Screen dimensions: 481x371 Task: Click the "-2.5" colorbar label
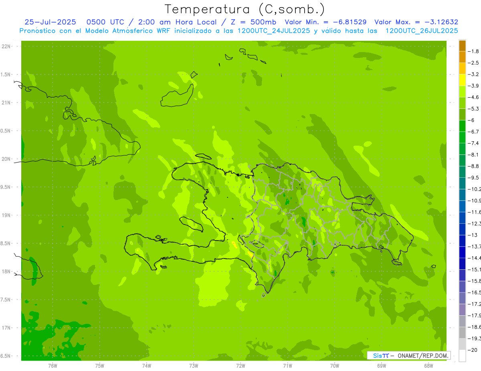click(474, 63)
